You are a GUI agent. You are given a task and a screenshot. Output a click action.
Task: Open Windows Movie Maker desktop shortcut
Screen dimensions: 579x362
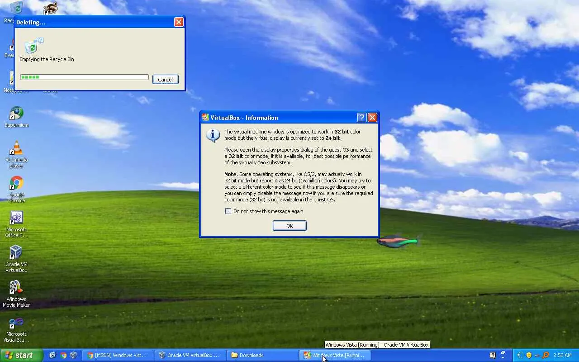[x=16, y=294]
